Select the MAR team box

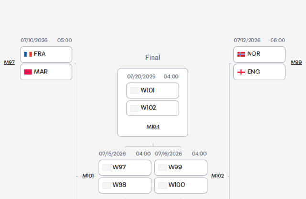click(x=46, y=72)
